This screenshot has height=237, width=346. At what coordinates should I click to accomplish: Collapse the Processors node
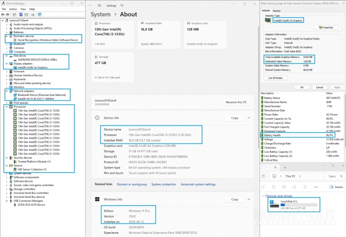click(7, 107)
